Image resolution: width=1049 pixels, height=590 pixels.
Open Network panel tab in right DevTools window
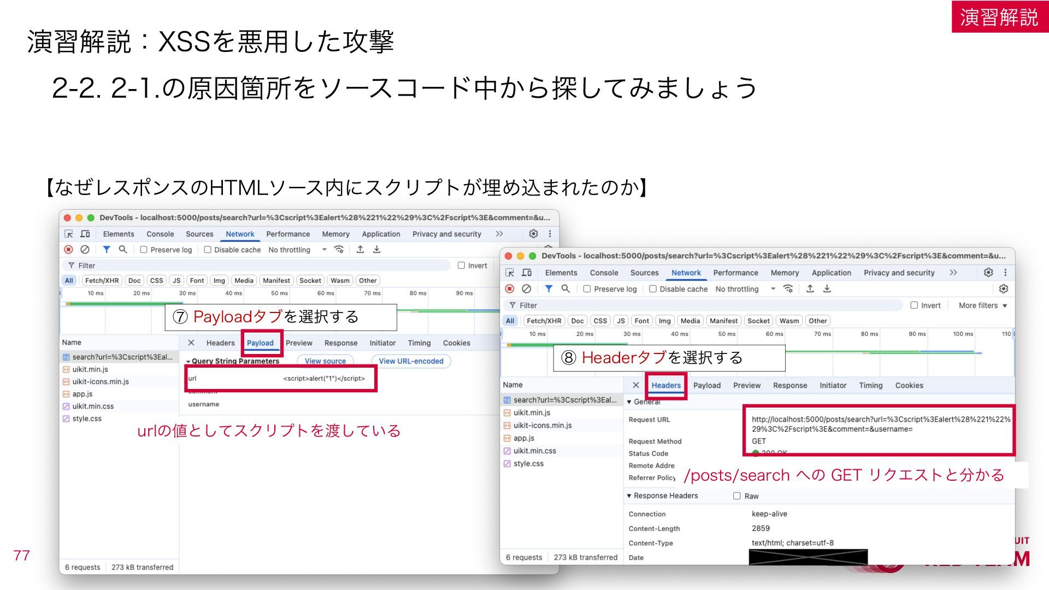[686, 273]
